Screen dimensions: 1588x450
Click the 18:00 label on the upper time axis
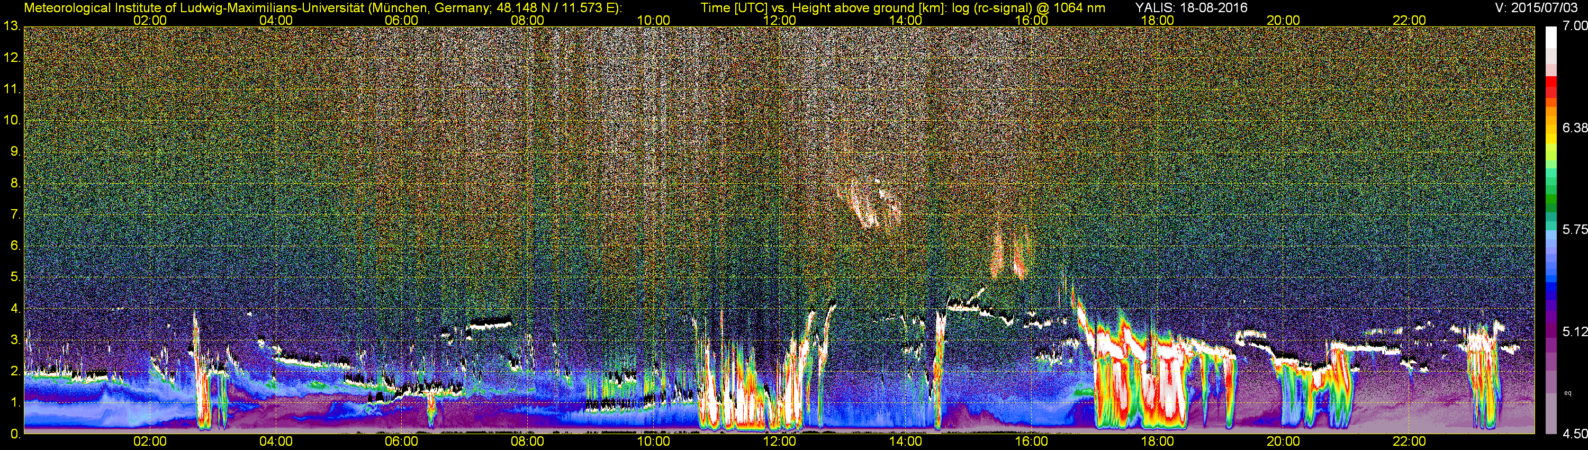click(1157, 20)
